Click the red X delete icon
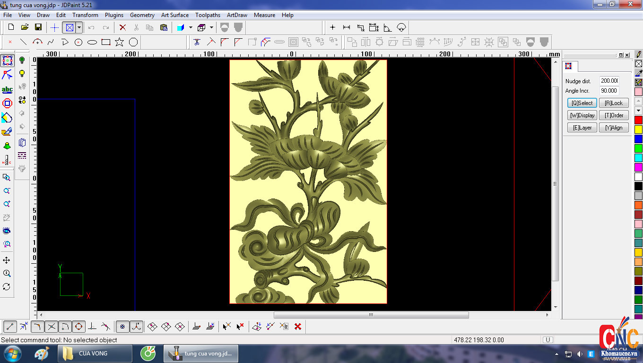 (122, 27)
